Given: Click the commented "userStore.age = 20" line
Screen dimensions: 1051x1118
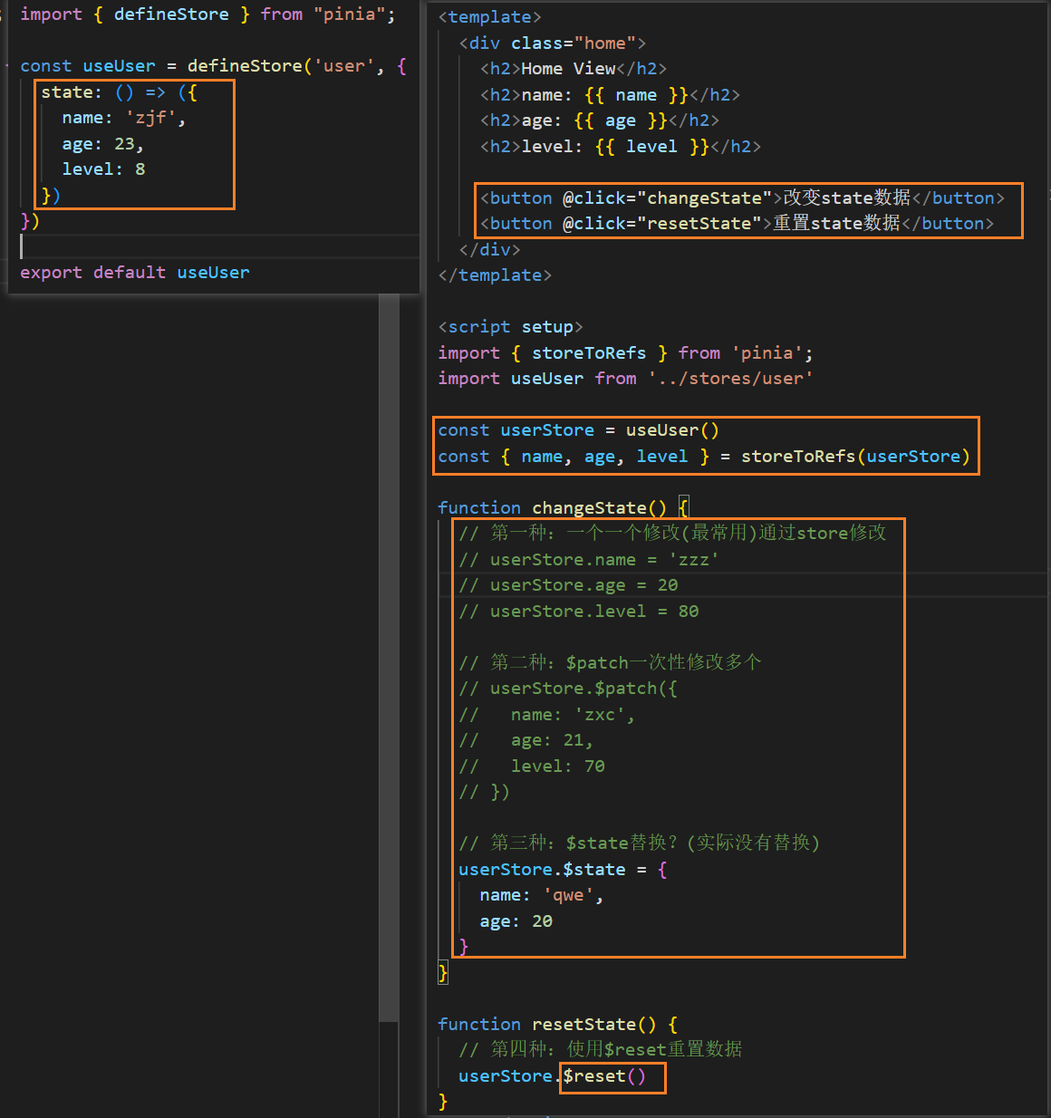Looking at the screenshot, I should pyautogui.click(x=568, y=585).
